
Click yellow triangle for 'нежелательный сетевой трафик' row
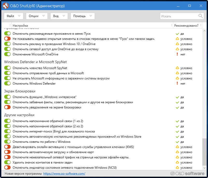[177, 157]
